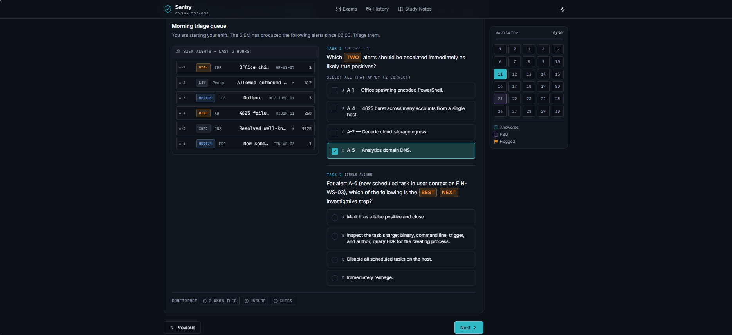The height and width of the screenshot is (335, 732).
Task: Open the Exams tab
Action: point(346,9)
